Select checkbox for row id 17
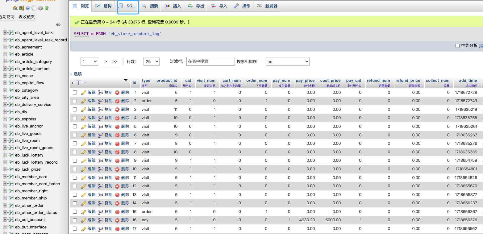This screenshot has height=234, width=483. point(75,229)
